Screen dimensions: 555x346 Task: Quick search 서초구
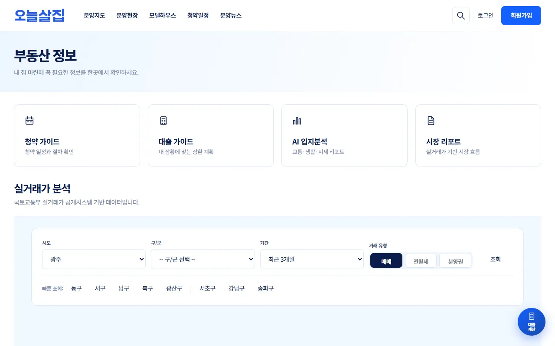click(x=208, y=288)
